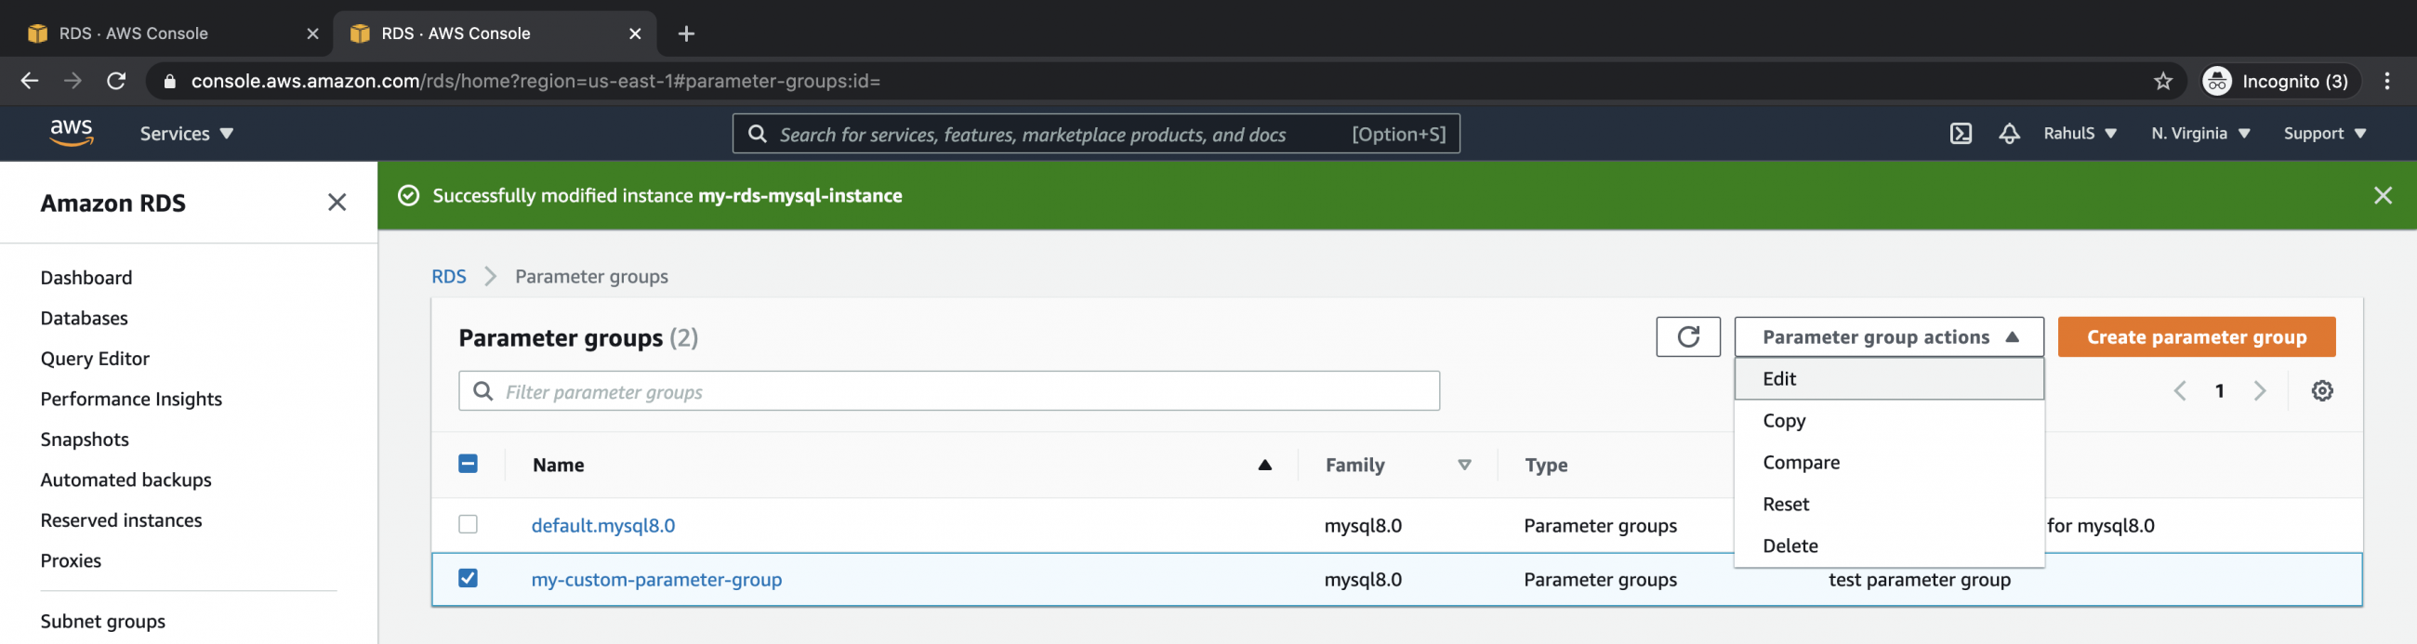Check the default.mysql8.0 checkbox
The width and height of the screenshot is (2417, 644).
pos(469,525)
